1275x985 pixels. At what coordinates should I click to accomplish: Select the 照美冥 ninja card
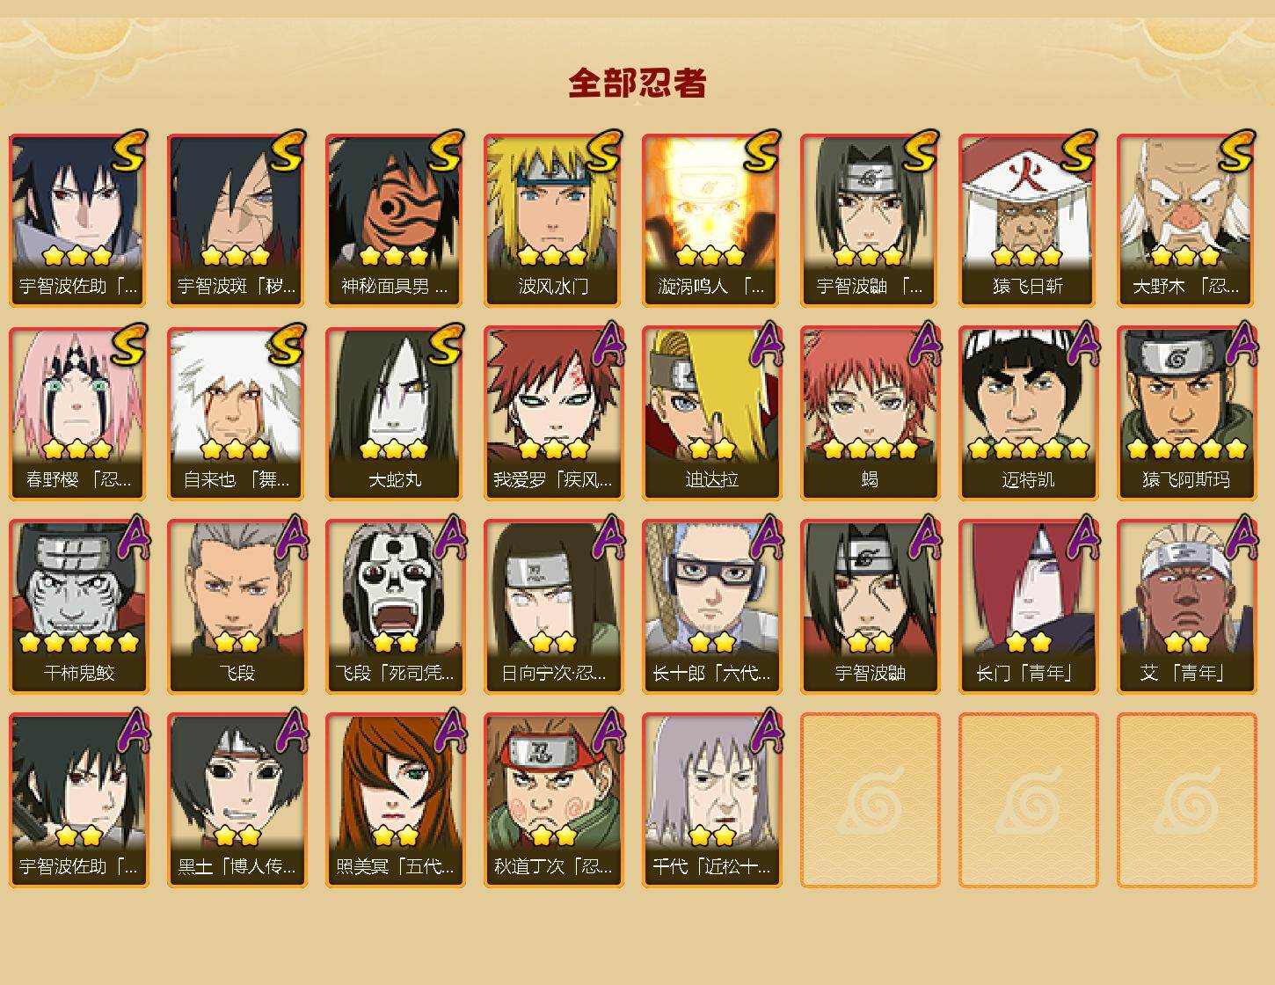[x=395, y=800]
